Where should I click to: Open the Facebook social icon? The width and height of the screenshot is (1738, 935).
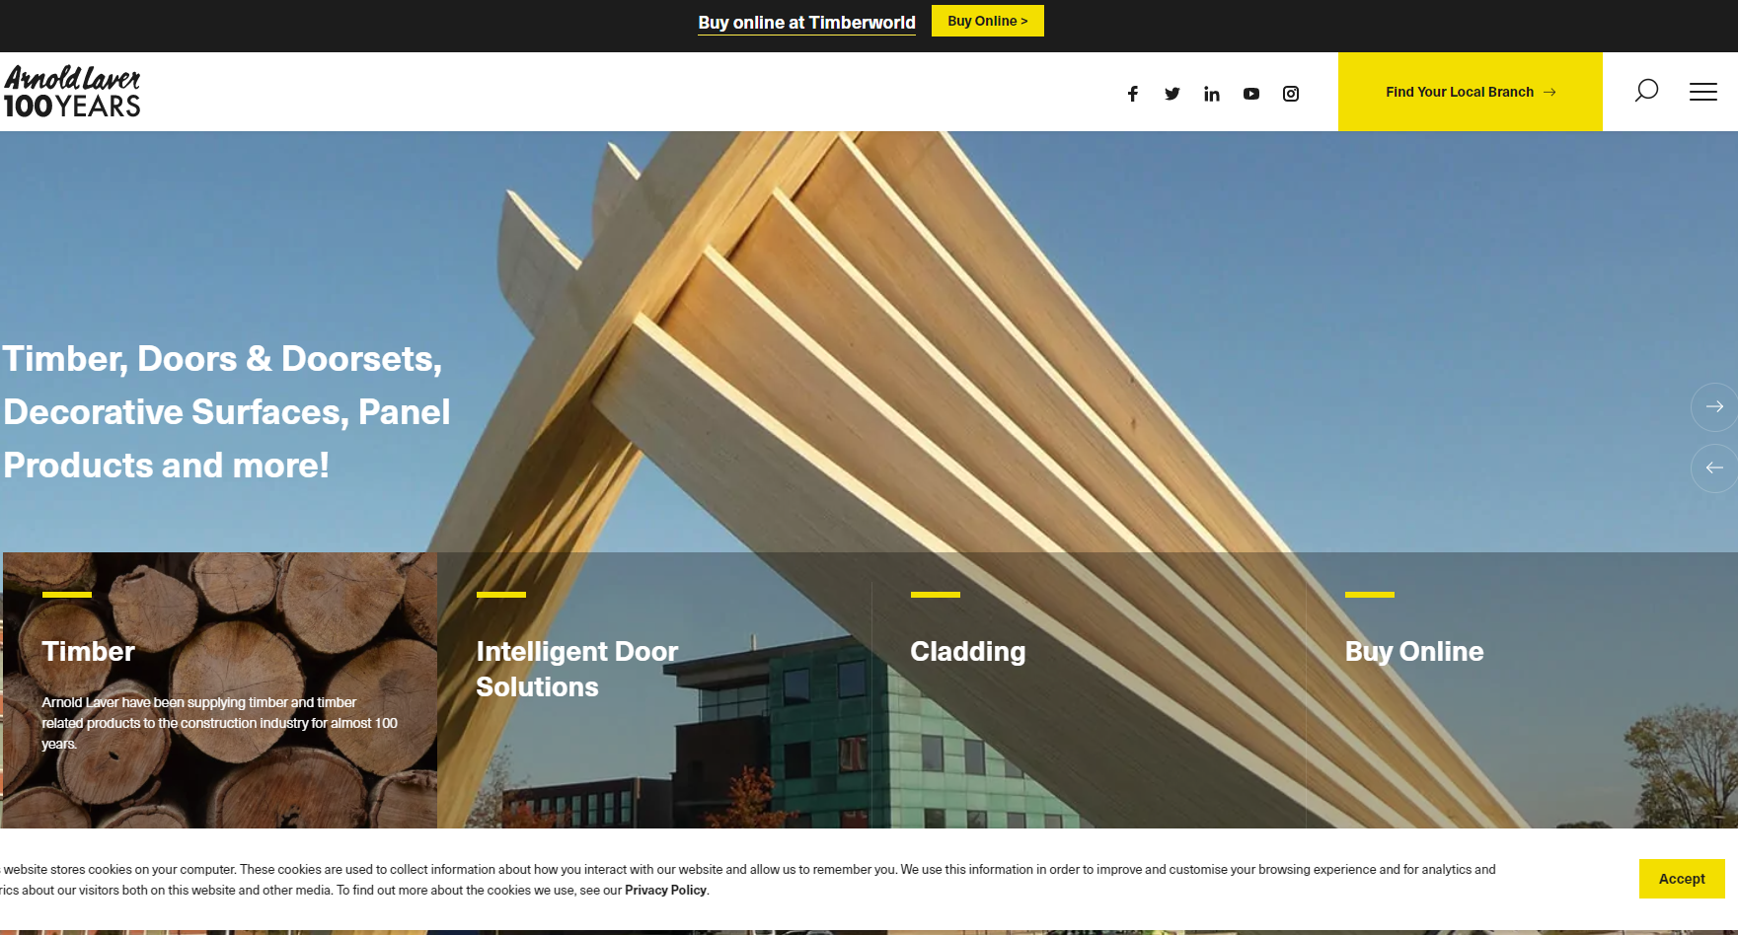[x=1133, y=94]
